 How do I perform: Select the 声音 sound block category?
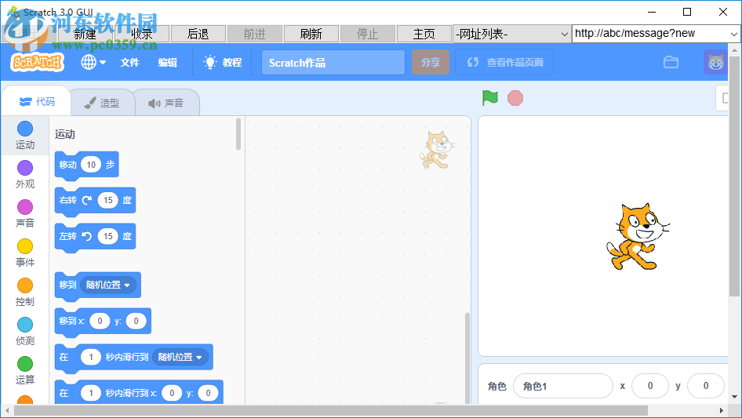[x=25, y=214]
